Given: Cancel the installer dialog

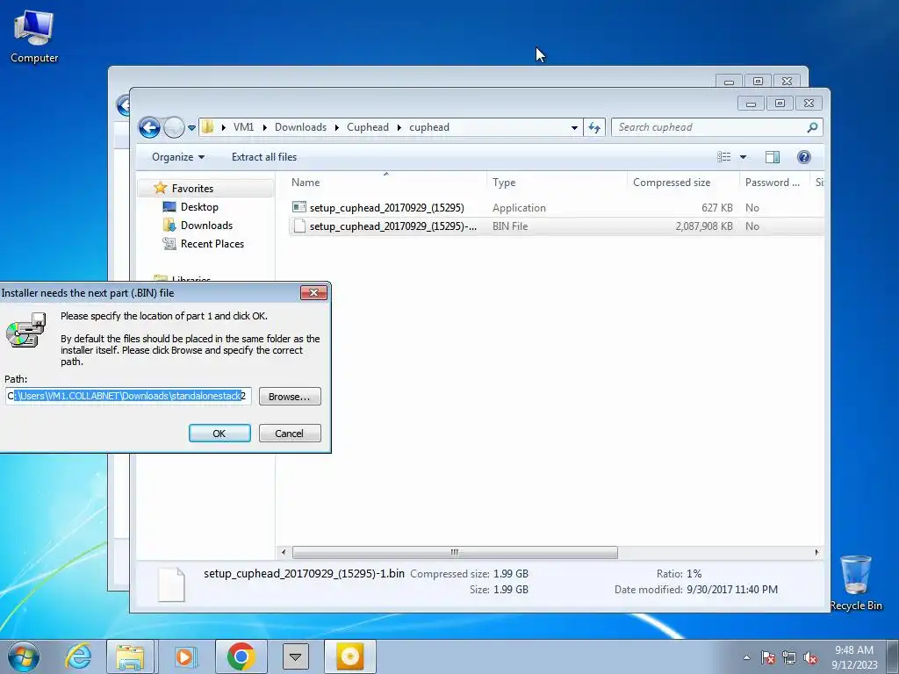Looking at the screenshot, I should tap(290, 434).
